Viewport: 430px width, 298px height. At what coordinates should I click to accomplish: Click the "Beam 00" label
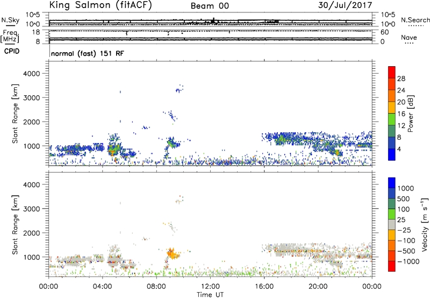pos(210,6)
